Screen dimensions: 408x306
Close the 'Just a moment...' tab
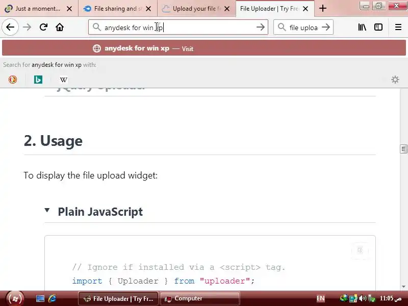pyautogui.click(x=69, y=9)
